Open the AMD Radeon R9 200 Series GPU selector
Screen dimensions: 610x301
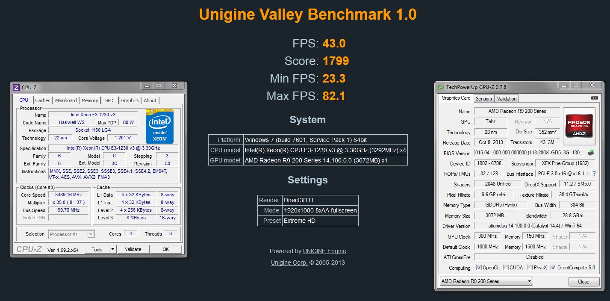pyautogui.click(x=486, y=281)
